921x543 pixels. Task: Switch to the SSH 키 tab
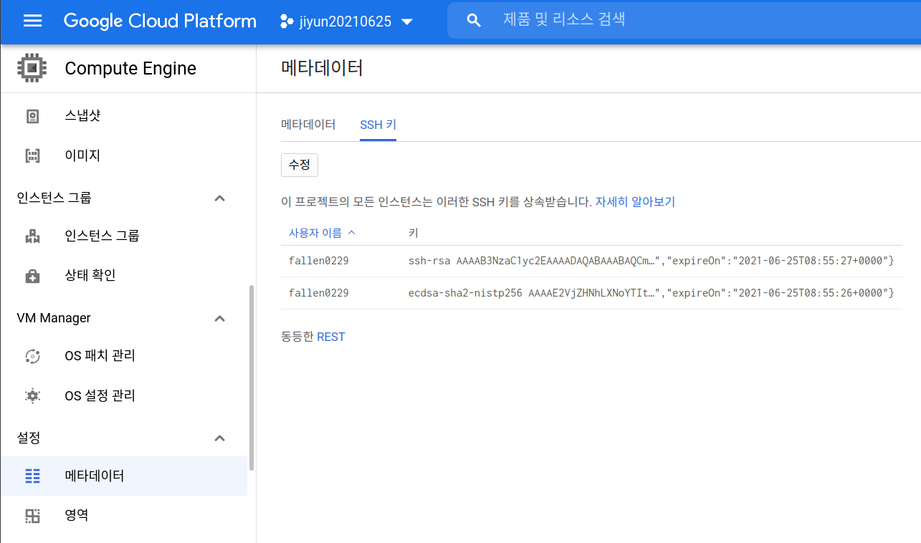378,125
